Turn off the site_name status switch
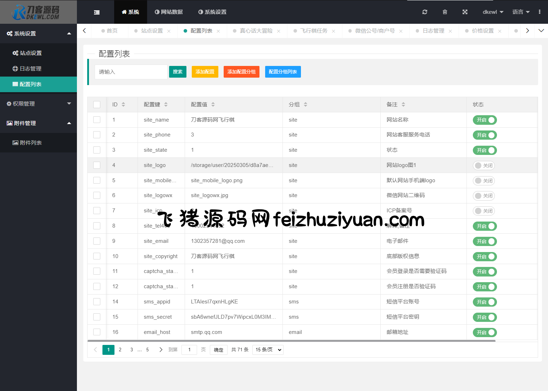Image resolution: width=548 pixels, height=391 pixels. point(485,120)
